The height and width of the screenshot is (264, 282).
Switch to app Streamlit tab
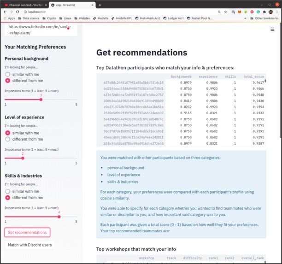coord(72,5)
